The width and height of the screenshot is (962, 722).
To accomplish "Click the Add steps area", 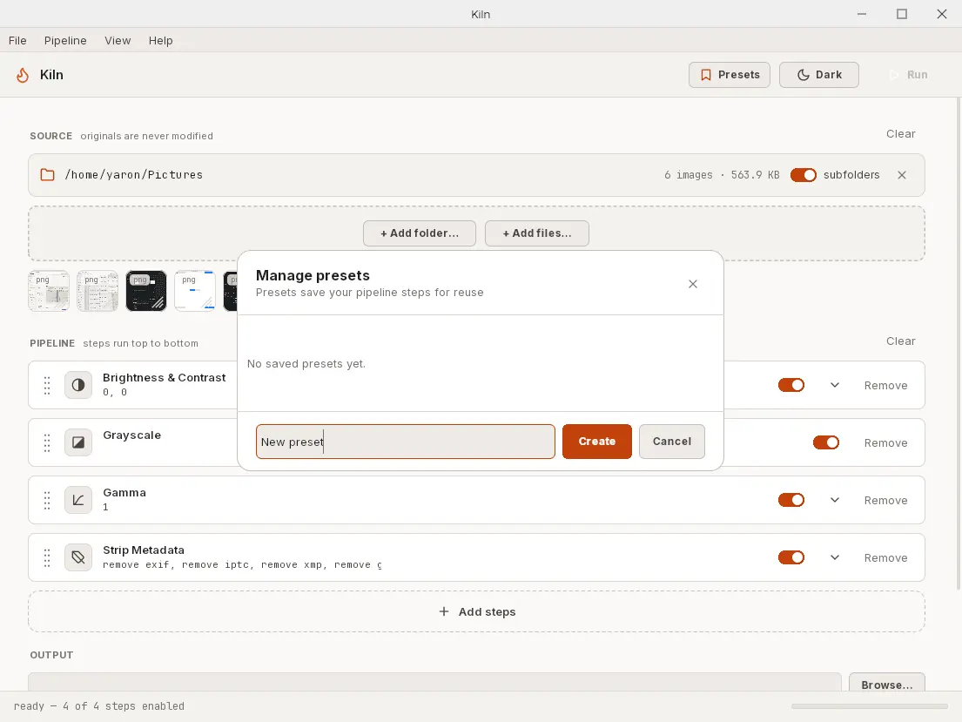I will click(x=477, y=611).
